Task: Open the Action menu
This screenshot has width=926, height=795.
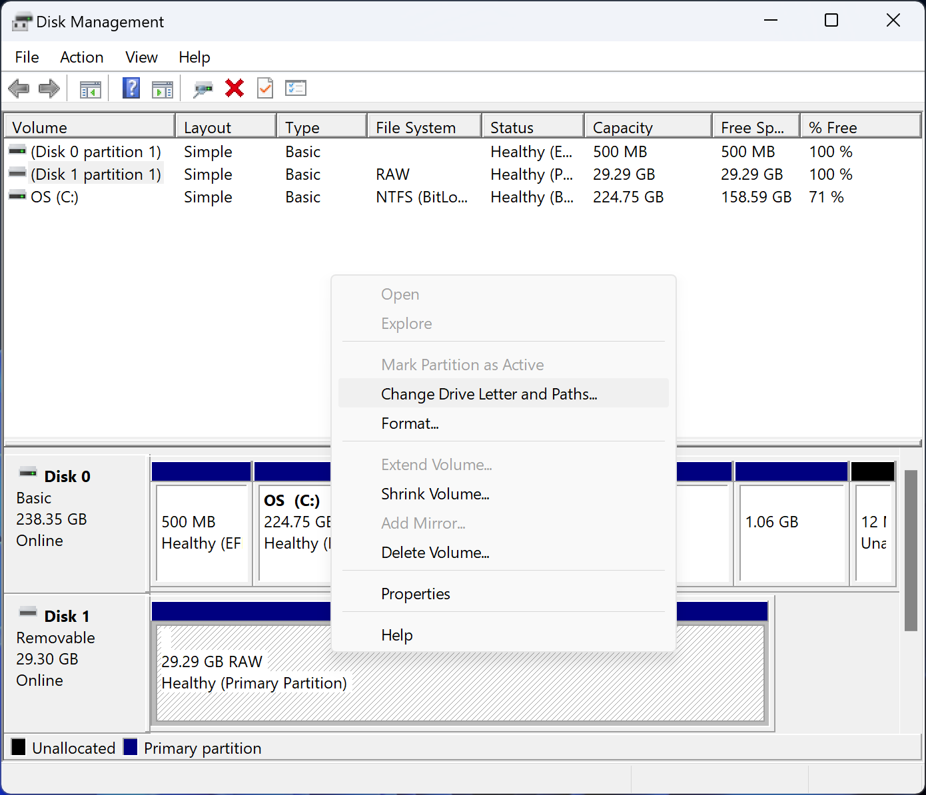Action: point(81,57)
